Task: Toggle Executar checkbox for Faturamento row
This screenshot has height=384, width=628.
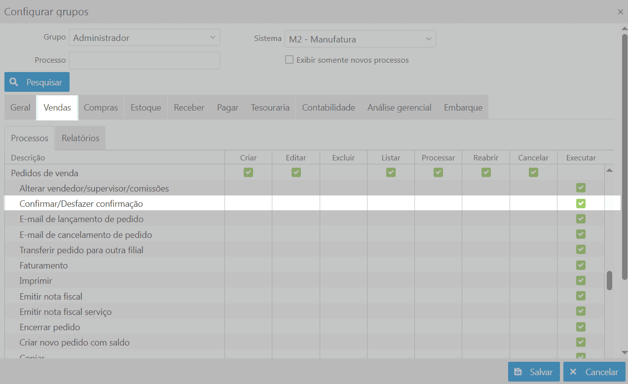Action: (x=581, y=265)
